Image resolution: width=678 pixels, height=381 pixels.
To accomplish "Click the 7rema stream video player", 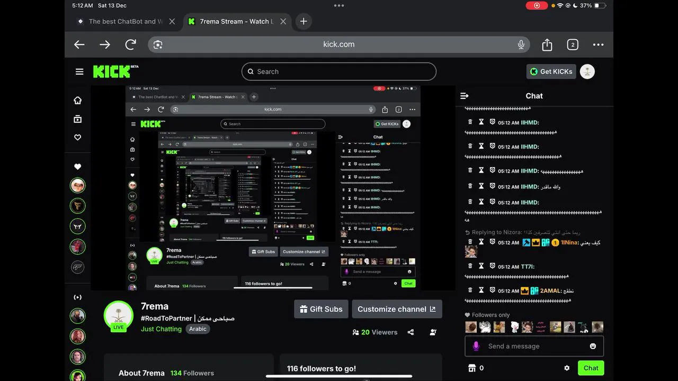I will (x=273, y=188).
